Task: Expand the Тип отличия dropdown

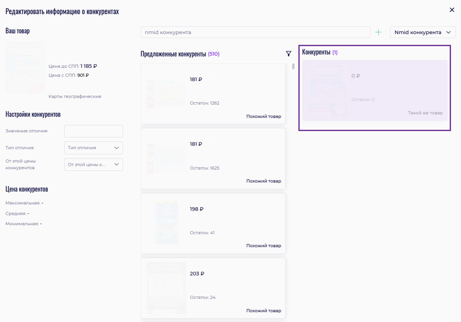Action: (x=93, y=148)
